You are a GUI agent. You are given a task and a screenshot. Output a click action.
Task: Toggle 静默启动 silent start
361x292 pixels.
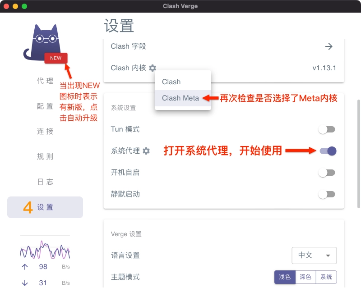pyautogui.click(x=326, y=194)
